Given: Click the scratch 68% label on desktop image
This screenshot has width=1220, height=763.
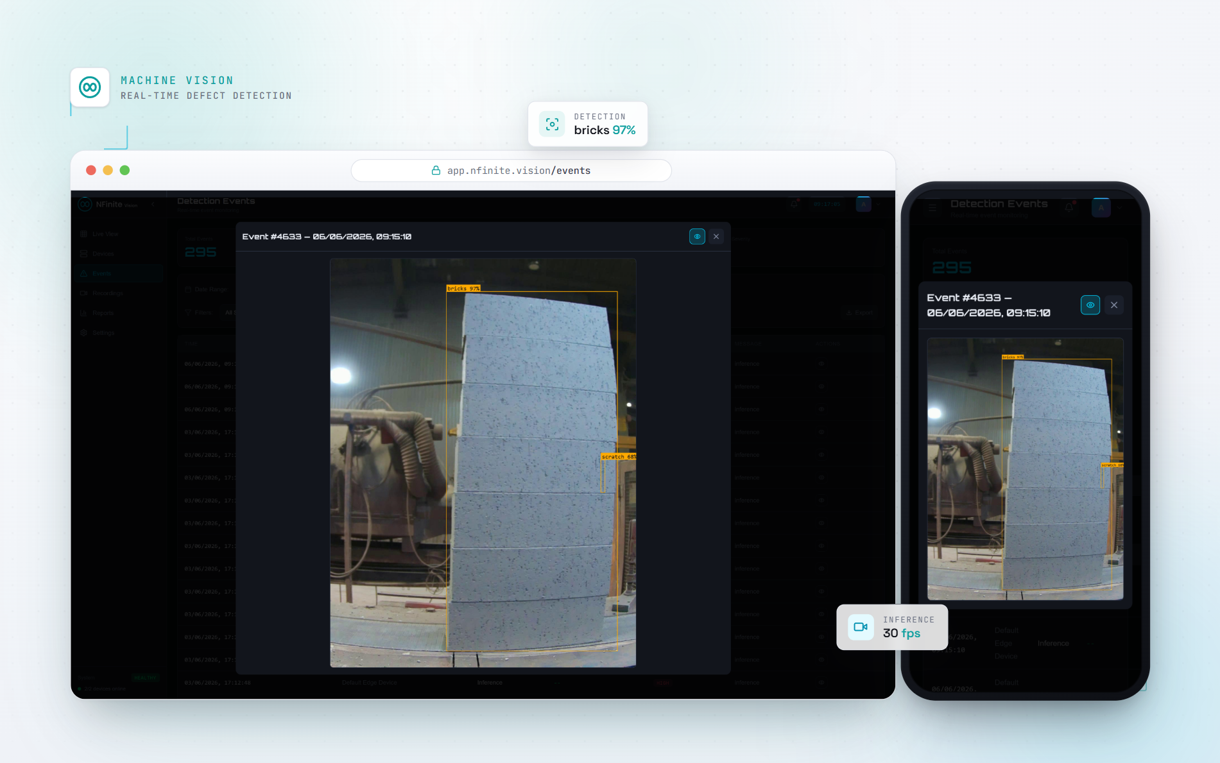Looking at the screenshot, I should [619, 457].
